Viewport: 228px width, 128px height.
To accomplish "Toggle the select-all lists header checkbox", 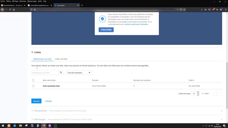I will [33, 80].
